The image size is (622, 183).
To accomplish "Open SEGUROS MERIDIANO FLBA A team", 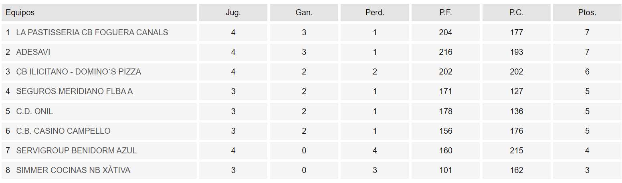I will 75,91.
